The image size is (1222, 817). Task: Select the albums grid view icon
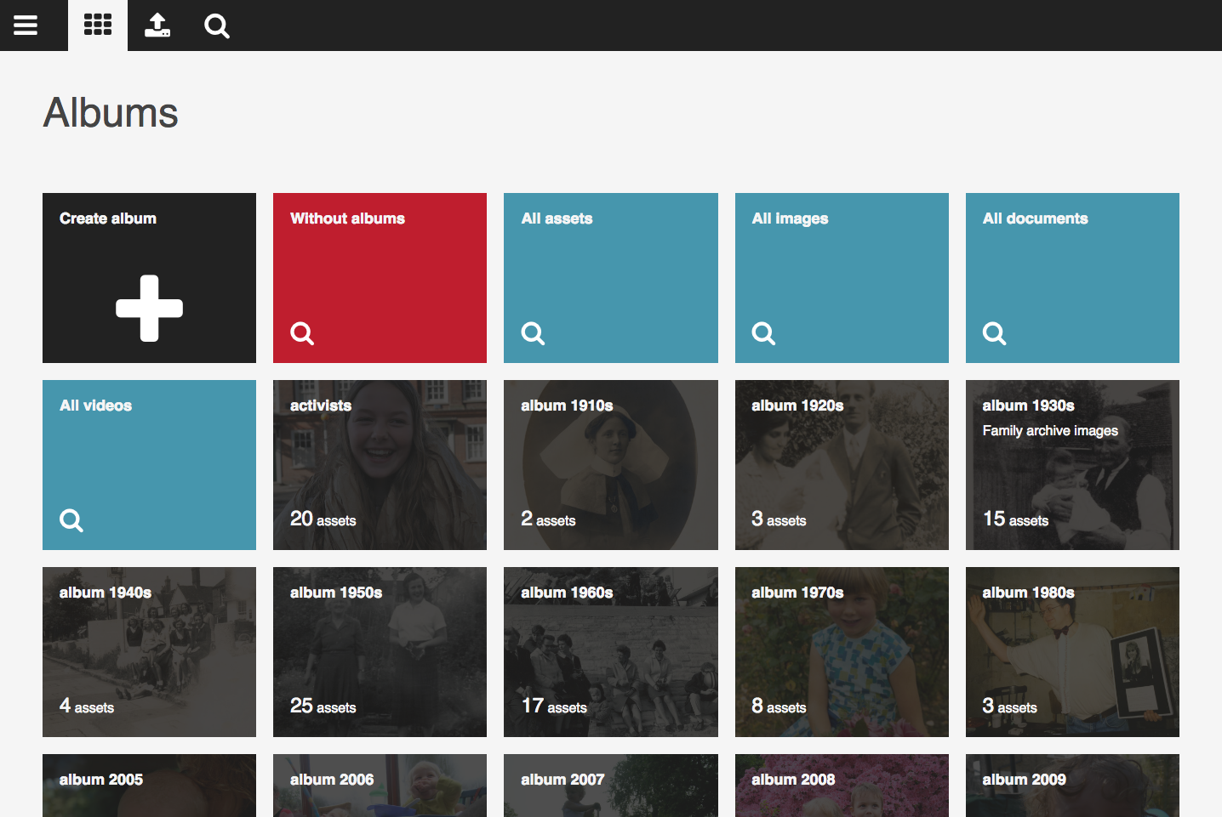point(98,26)
